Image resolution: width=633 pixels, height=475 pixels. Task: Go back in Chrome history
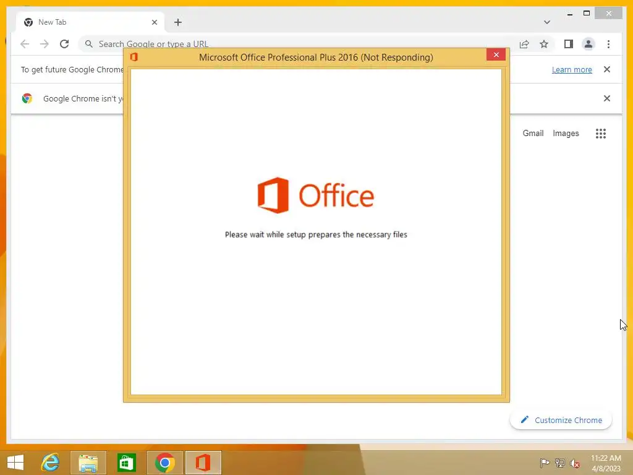pos(25,44)
